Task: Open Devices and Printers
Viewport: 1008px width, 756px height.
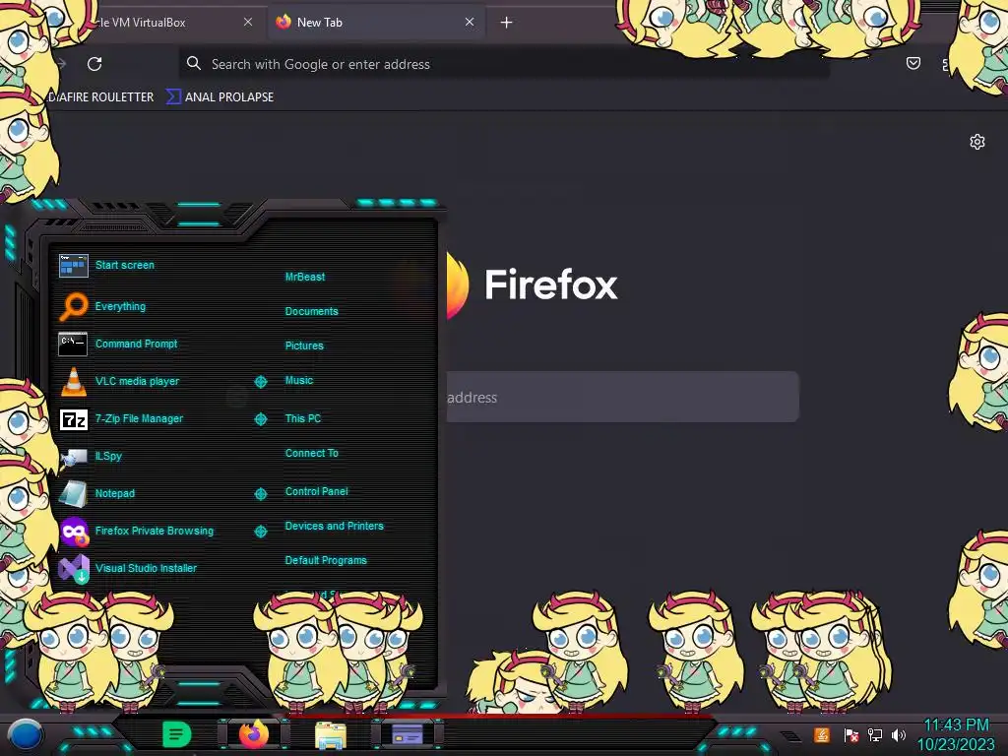Action: tap(334, 526)
